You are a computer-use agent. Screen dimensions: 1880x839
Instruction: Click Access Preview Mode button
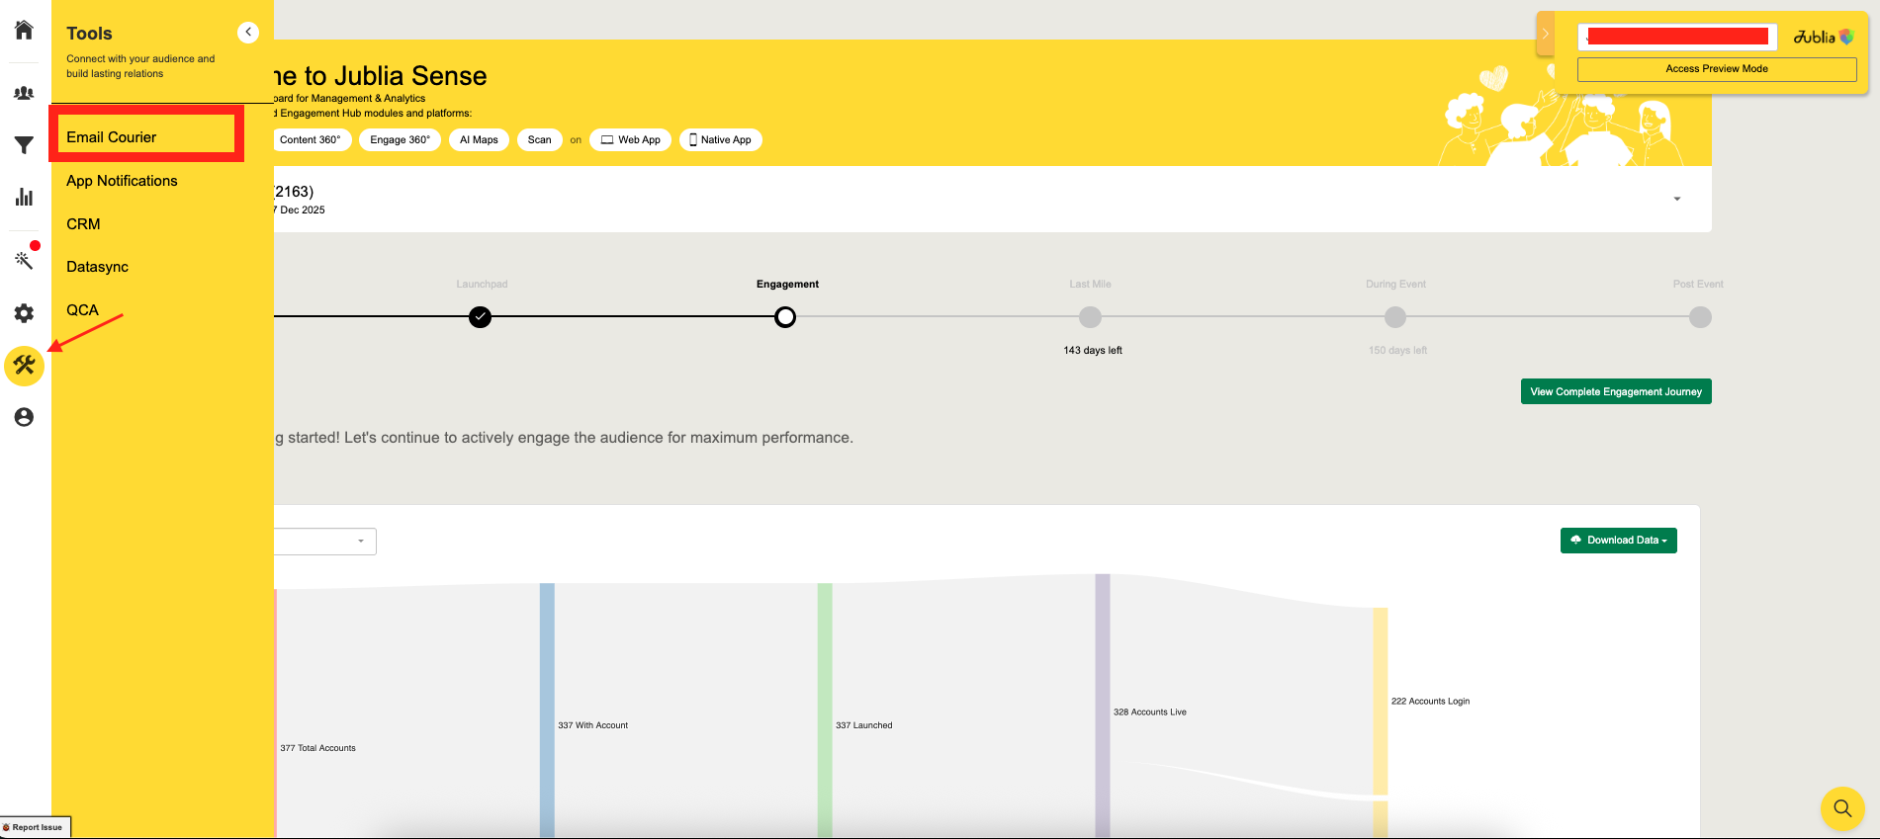[x=1716, y=69]
